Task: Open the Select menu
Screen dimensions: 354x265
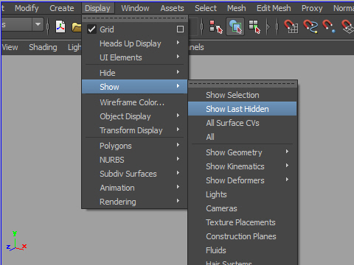Action: (206, 8)
